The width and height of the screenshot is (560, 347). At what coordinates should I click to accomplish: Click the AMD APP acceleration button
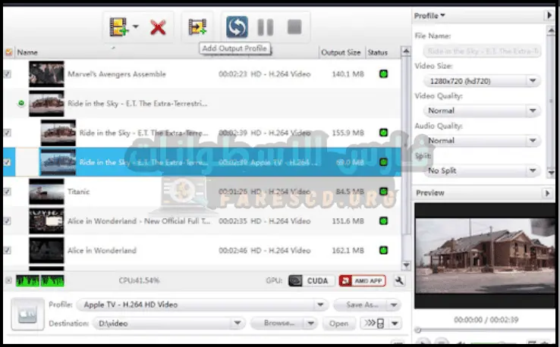coord(362,281)
